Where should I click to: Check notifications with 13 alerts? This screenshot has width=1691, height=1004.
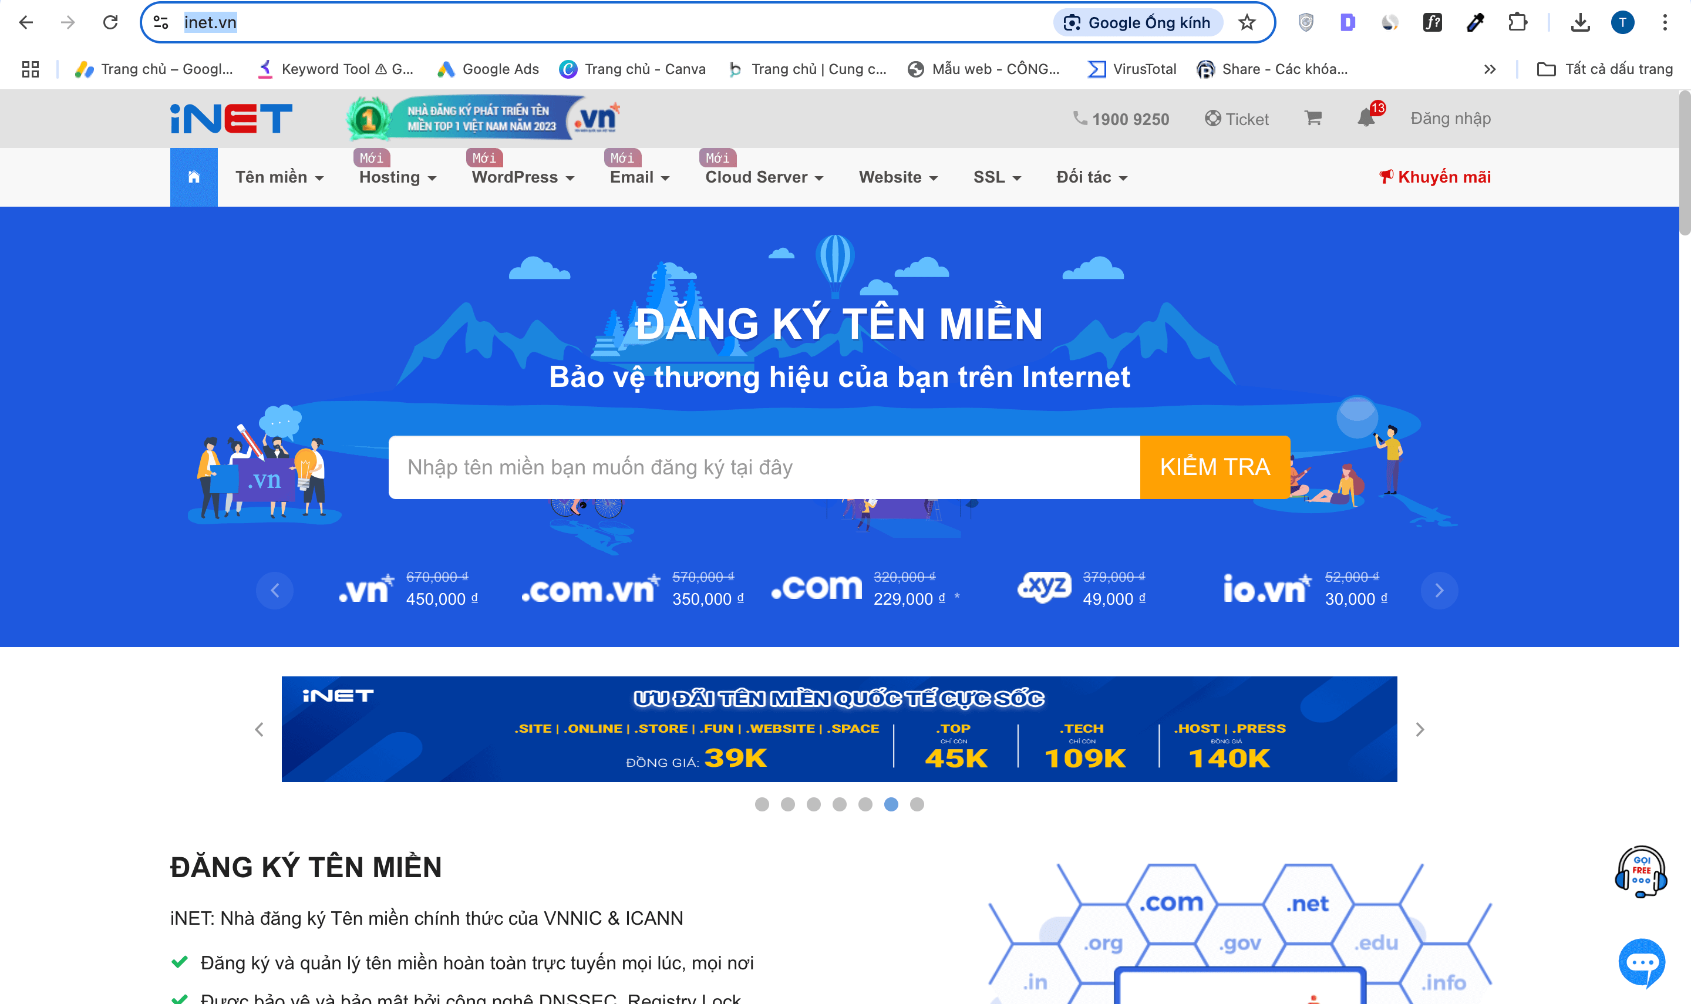coord(1366,119)
